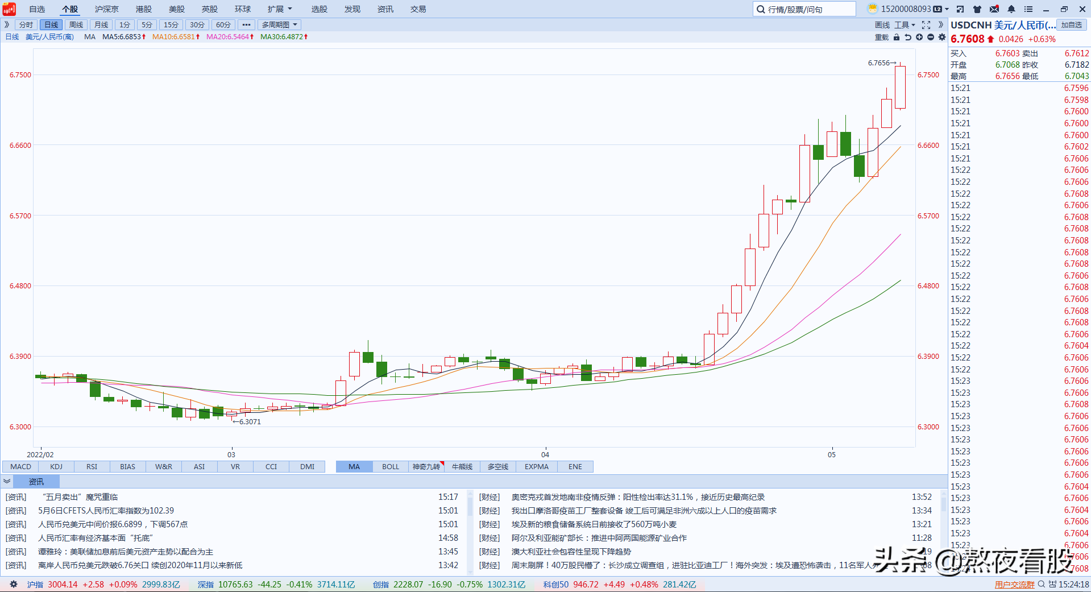Click the MA5:6.6853 indicator value
1091x592 pixels.
coord(124,37)
